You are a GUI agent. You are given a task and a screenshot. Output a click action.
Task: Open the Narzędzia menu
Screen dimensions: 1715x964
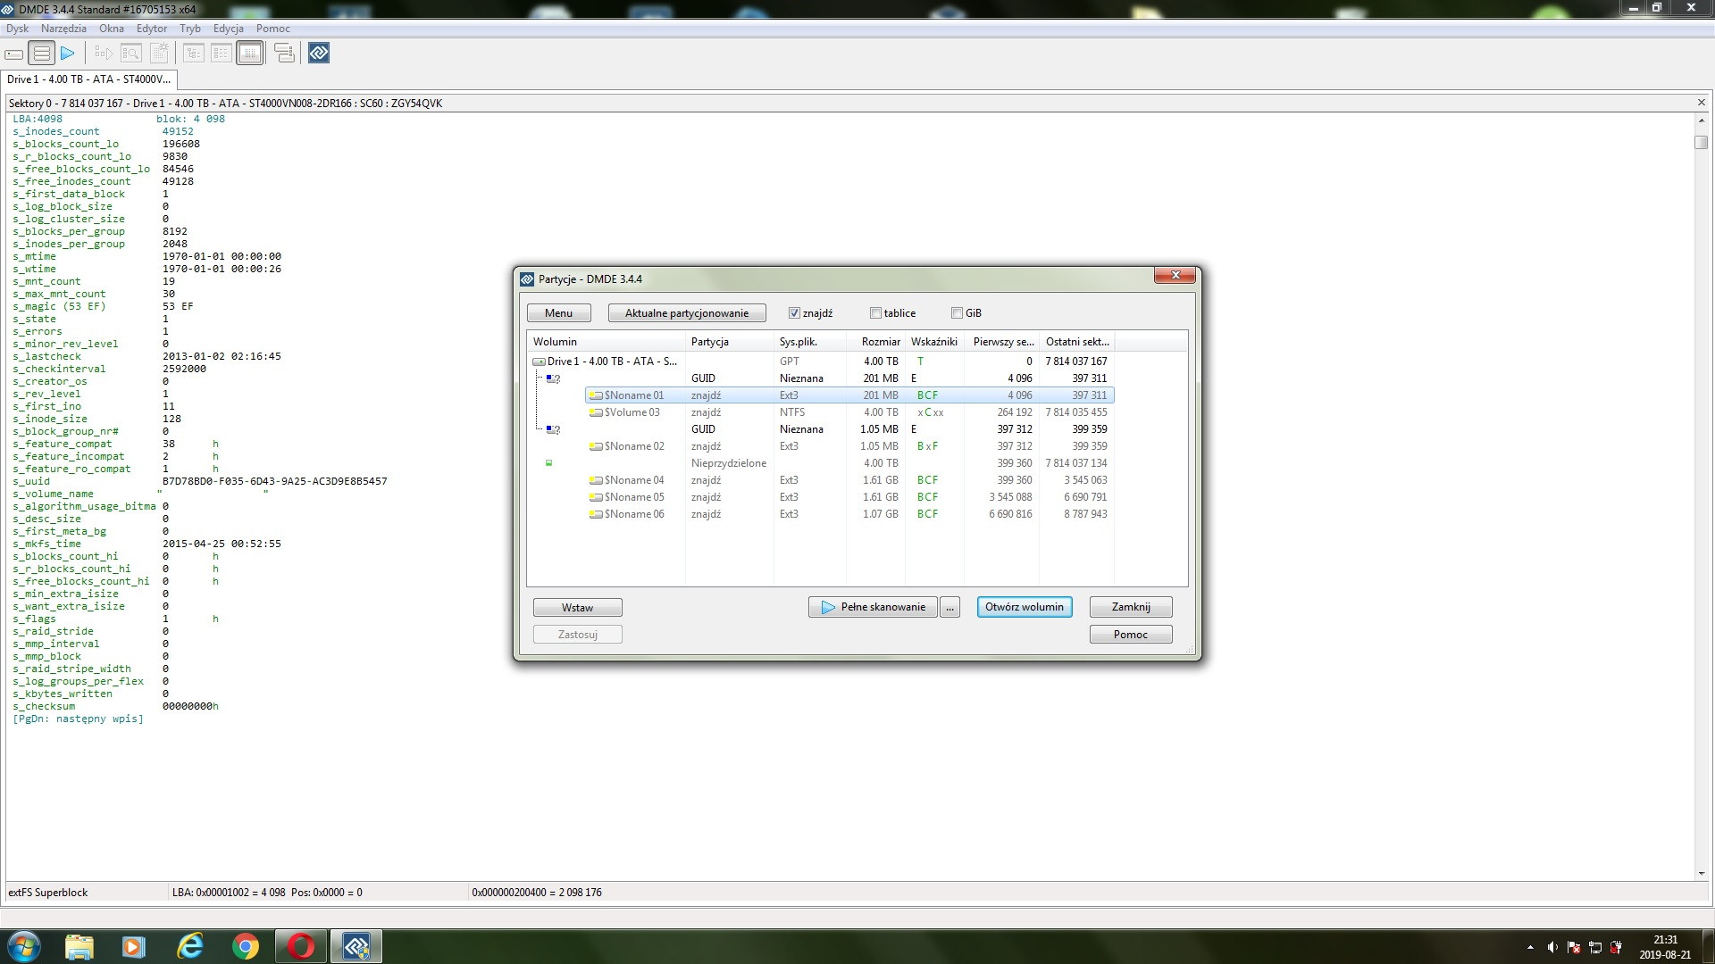click(63, 29)
